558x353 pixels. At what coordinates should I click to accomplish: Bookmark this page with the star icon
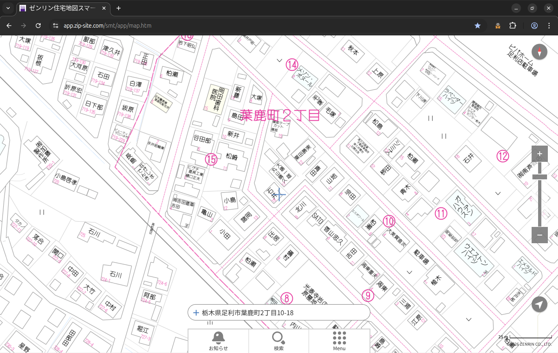pos(478,26)
